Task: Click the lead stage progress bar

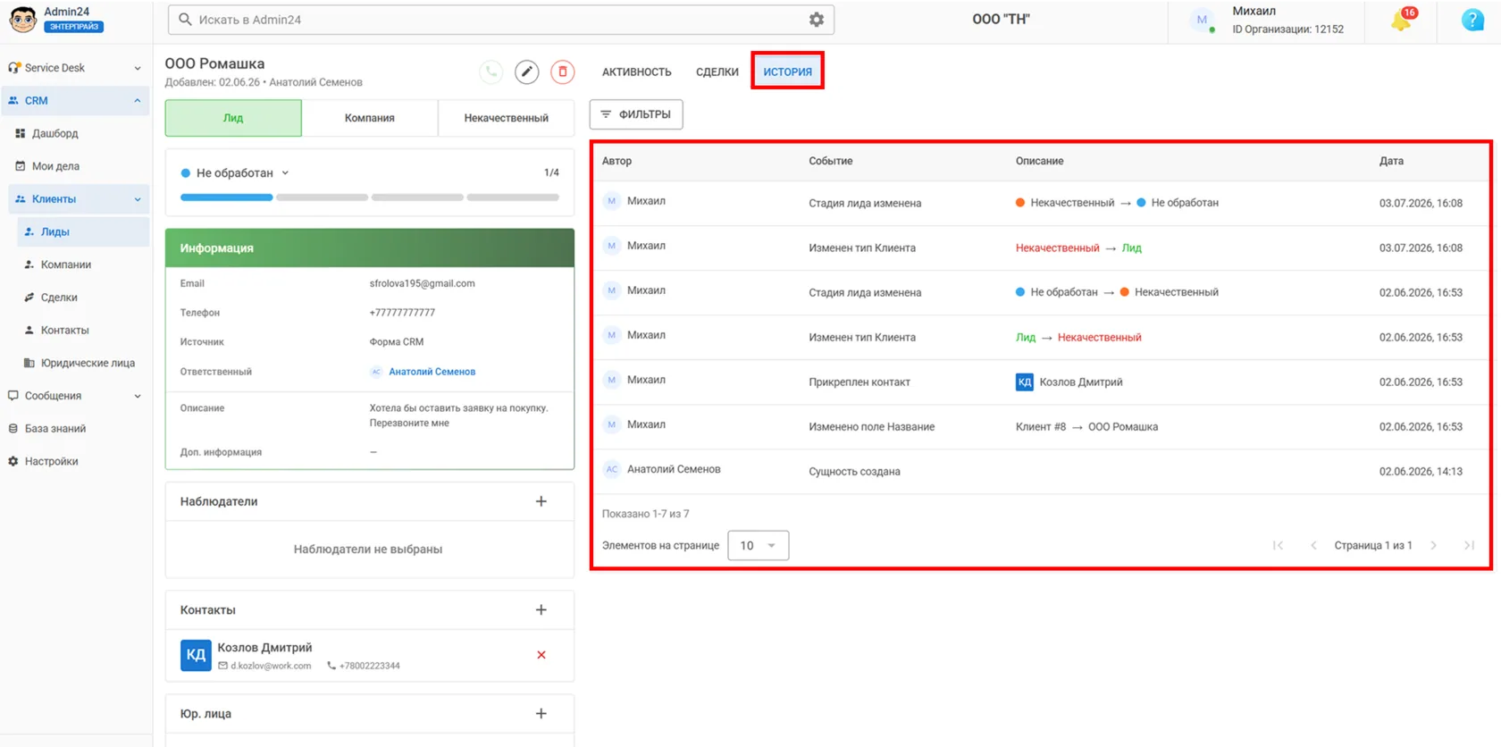Action: coord(370,197)
